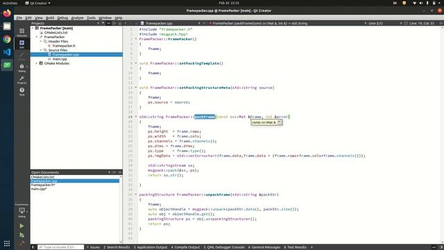
Task: Open the Window menu
Action: click(x=105, y=18)
